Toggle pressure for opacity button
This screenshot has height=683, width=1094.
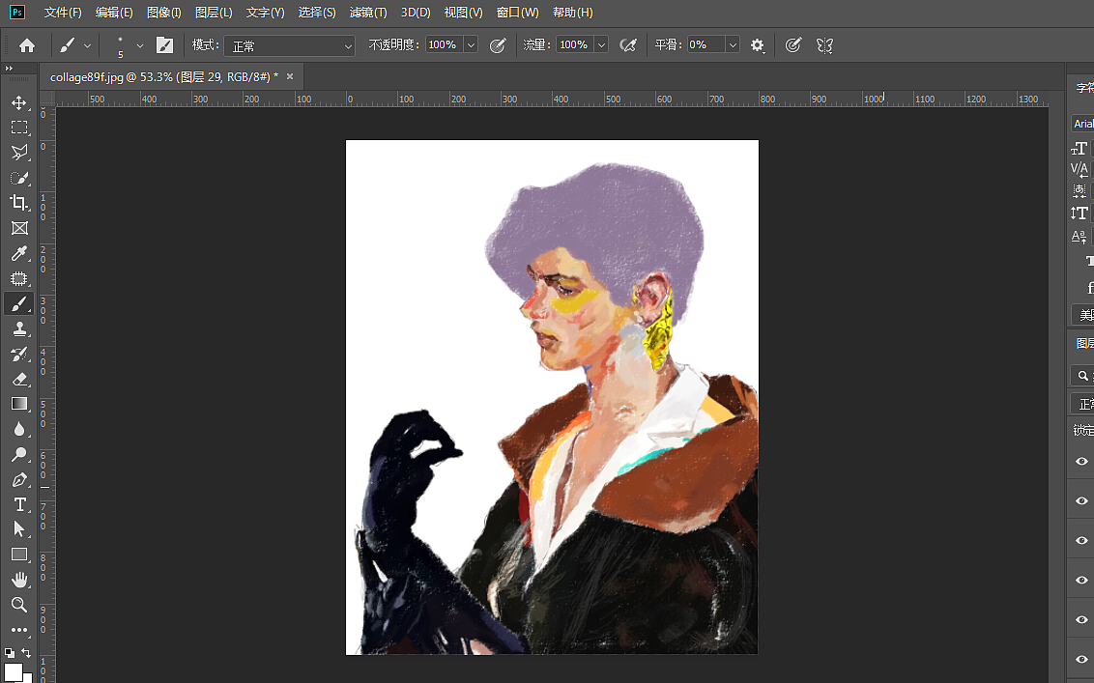(497, 45)
